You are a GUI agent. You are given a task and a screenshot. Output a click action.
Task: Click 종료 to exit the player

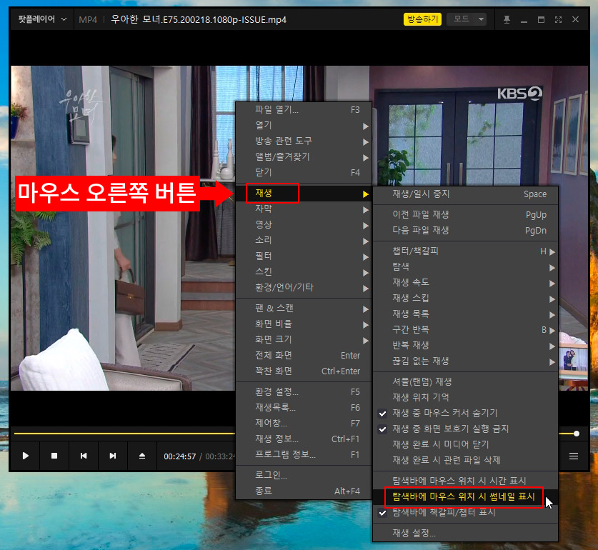coord(304,491)
